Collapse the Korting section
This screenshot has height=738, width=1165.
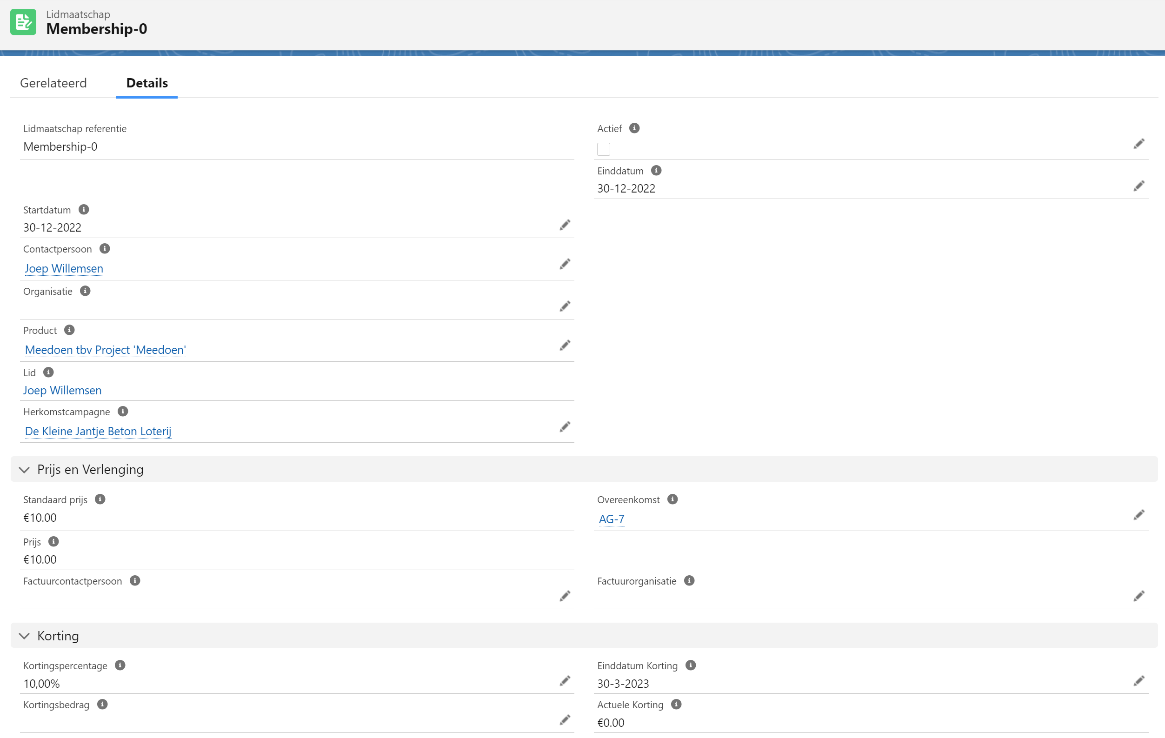[x=24, y=636]
